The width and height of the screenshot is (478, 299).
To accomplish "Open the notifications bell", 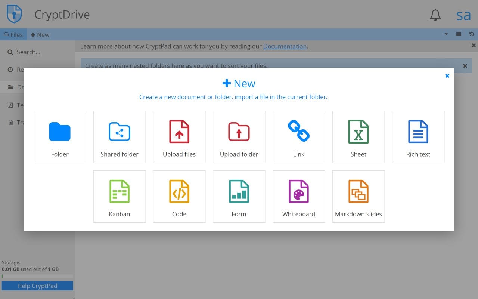I will 435,15.
